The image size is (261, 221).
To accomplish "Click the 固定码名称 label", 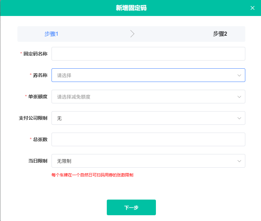I will (x=35, y=54).
